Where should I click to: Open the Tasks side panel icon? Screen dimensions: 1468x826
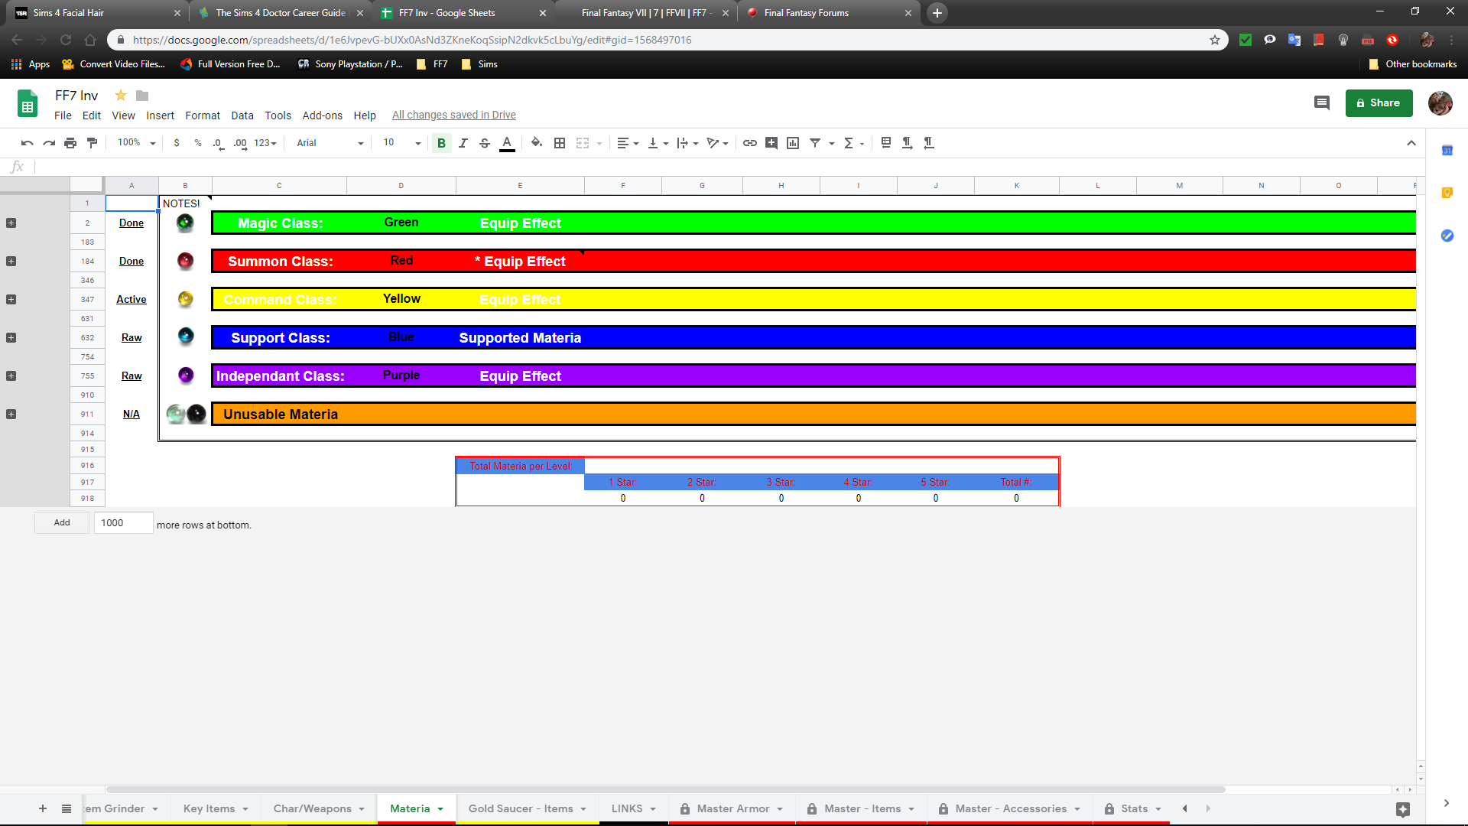pos(1447,236)
